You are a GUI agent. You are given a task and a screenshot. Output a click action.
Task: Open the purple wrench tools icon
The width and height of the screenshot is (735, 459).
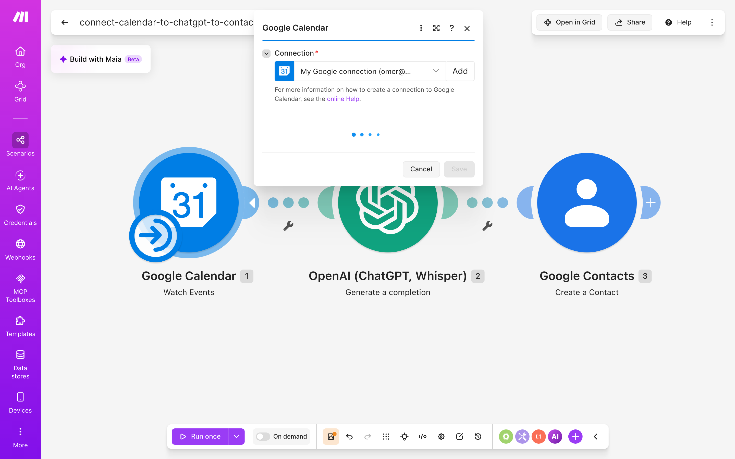(x=522, y=437)
